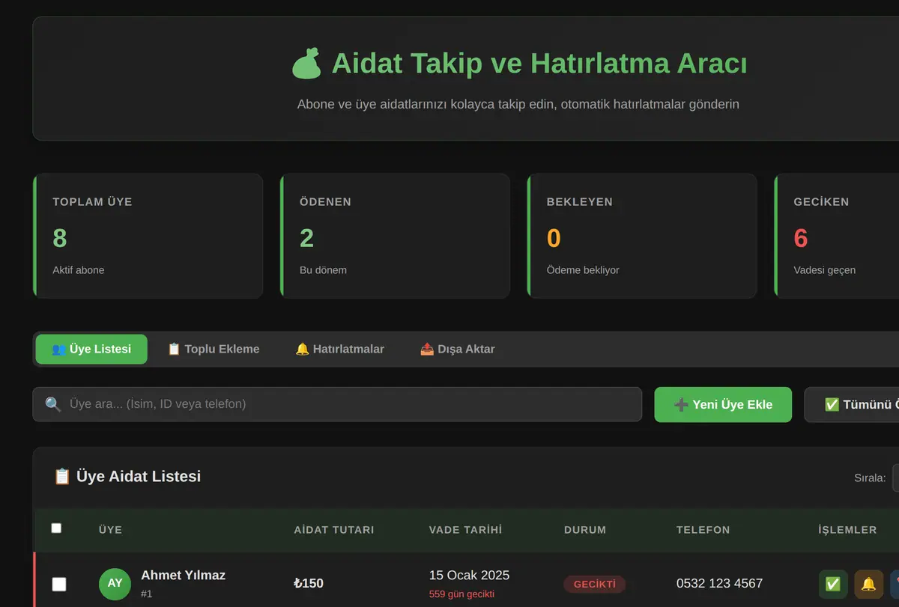Click the ₺150 amount for Ahmet Yılmaz
Viewport: 899px width, 607px height.
(309, 583)
